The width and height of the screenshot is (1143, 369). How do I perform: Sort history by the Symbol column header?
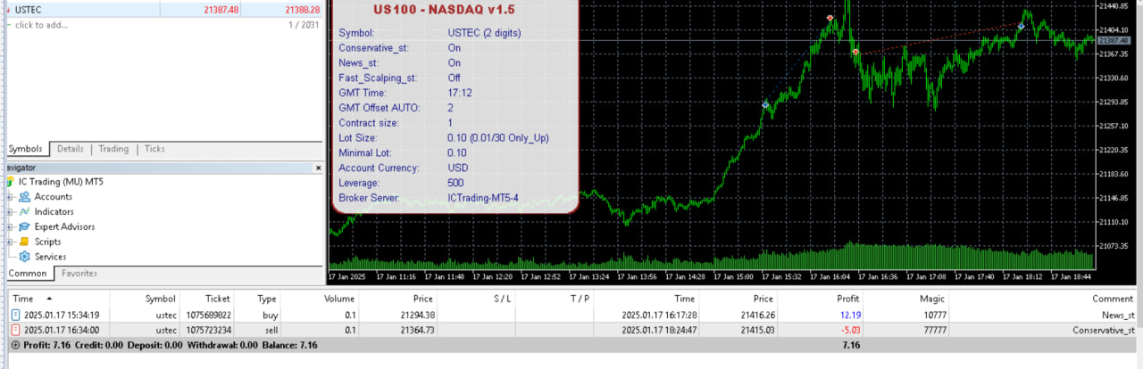[x=161, y=299]
